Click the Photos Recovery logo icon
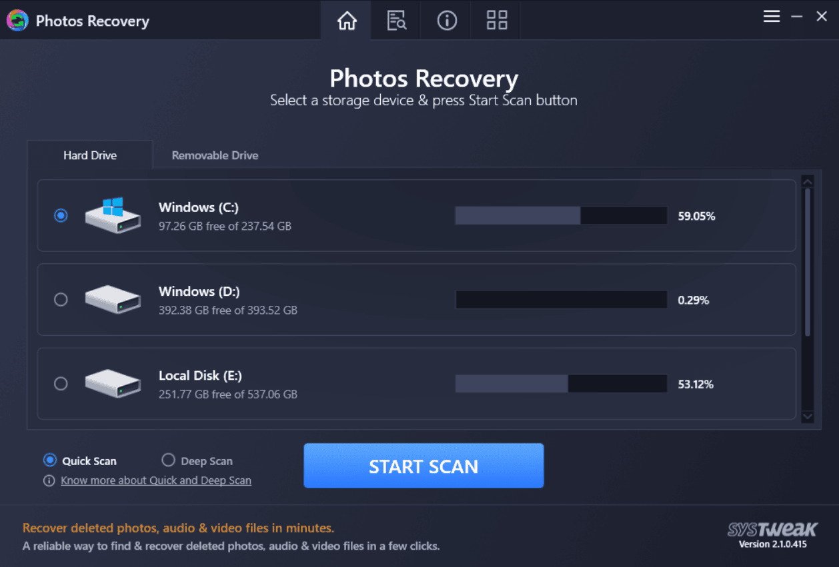 (x=17, y=21)
